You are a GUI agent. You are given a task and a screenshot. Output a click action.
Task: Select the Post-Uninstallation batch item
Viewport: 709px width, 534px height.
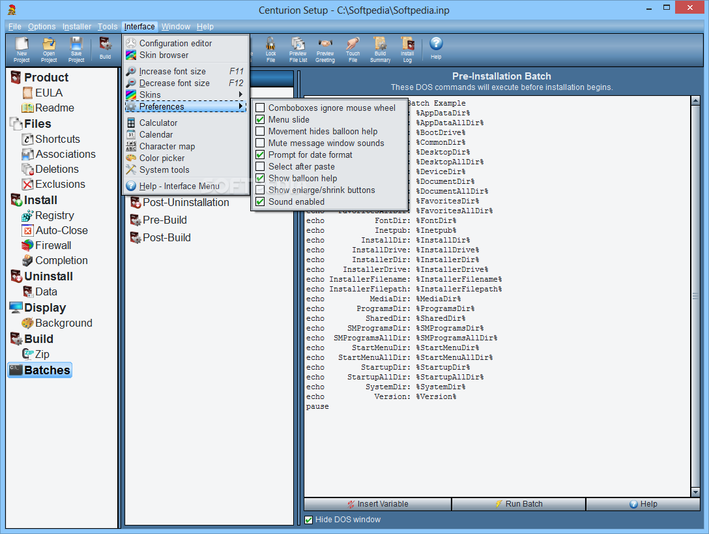[x=179, y=202]
